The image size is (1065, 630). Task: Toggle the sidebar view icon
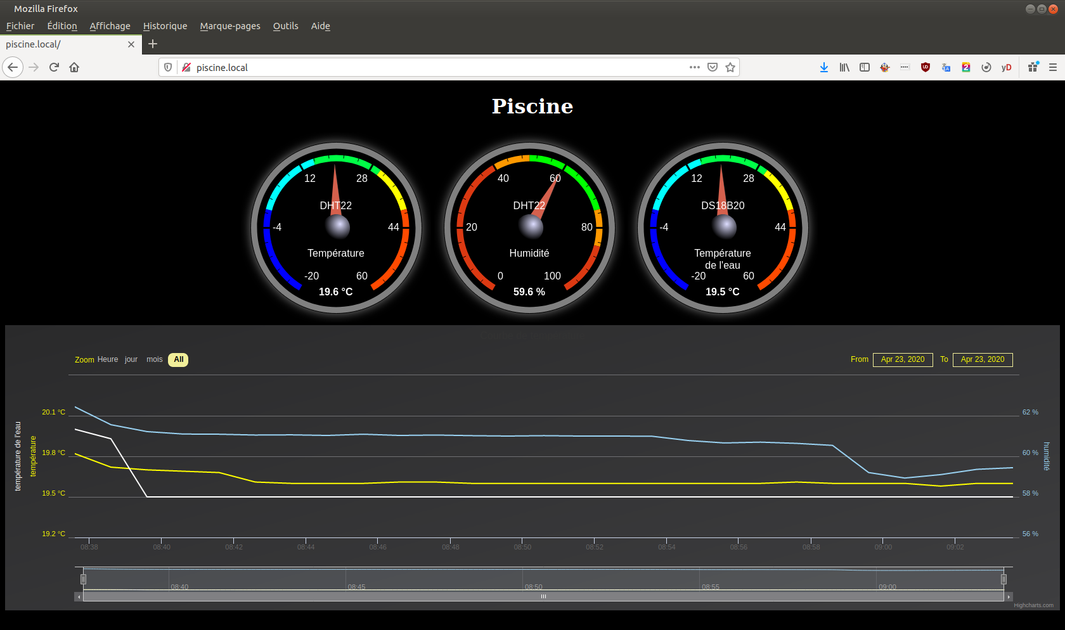click(864, 67)
